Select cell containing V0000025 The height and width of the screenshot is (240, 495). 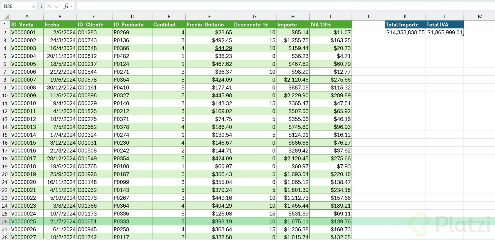[x=27, y=222]
